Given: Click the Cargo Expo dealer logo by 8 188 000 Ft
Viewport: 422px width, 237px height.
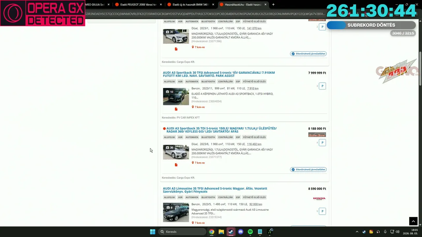Looking at the screenshot, I should tap(317, 135).
